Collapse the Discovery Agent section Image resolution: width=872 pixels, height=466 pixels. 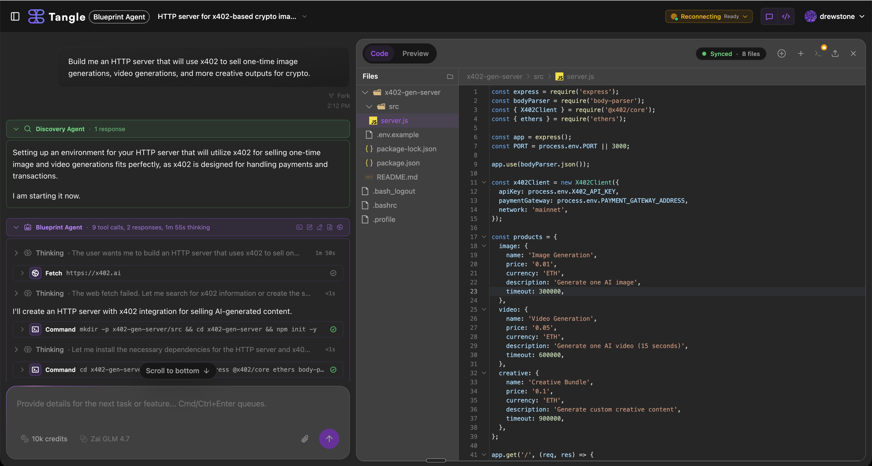coord(16,129)
